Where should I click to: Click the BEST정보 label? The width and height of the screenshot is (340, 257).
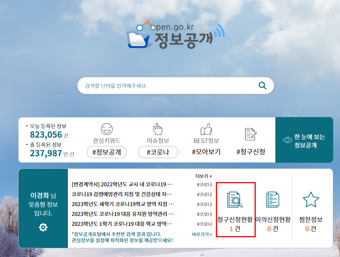[206, 141]
